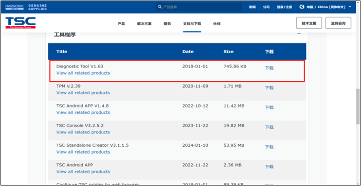View related products for TSC Android APP V1.4.8
This screenshot has width=361, height=186.
(x=83, y=112)
